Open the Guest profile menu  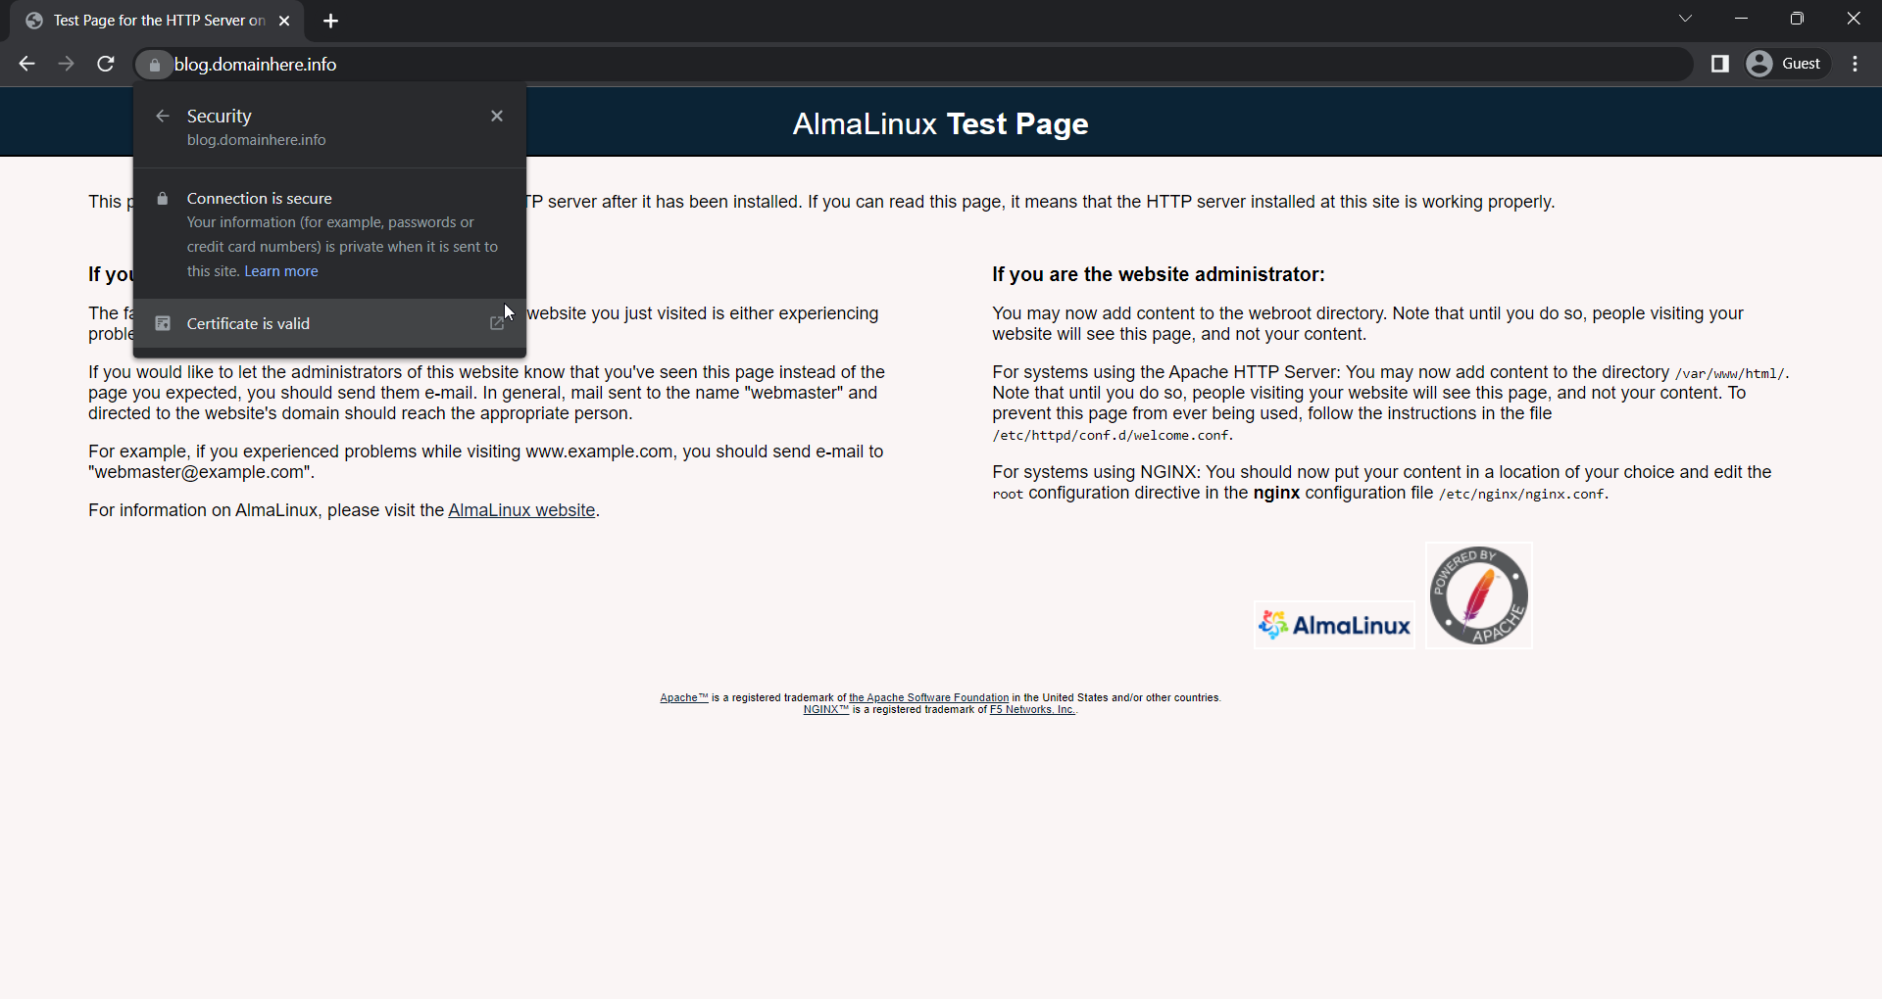(x=1786, y=64)
